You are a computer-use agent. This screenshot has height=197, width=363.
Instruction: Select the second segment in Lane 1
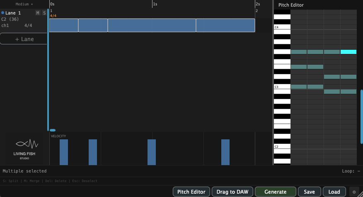pyautogui.click(x=93, y=25)
